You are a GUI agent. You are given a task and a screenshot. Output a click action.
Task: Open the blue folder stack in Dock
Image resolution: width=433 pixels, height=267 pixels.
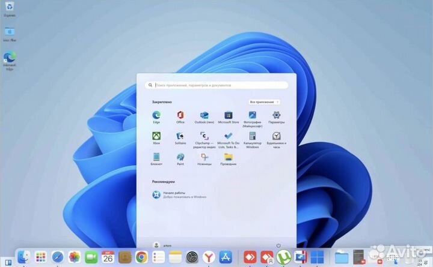(342, 257)
